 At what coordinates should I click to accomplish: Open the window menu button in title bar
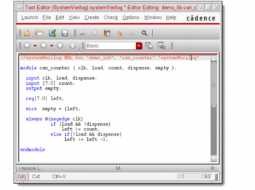[20, 8]
